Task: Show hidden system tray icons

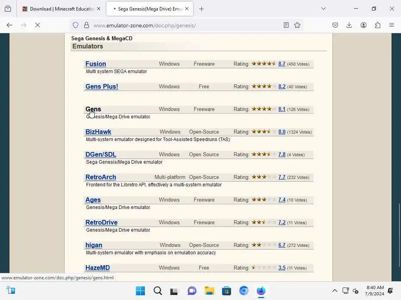Action: tap(334, 291)
